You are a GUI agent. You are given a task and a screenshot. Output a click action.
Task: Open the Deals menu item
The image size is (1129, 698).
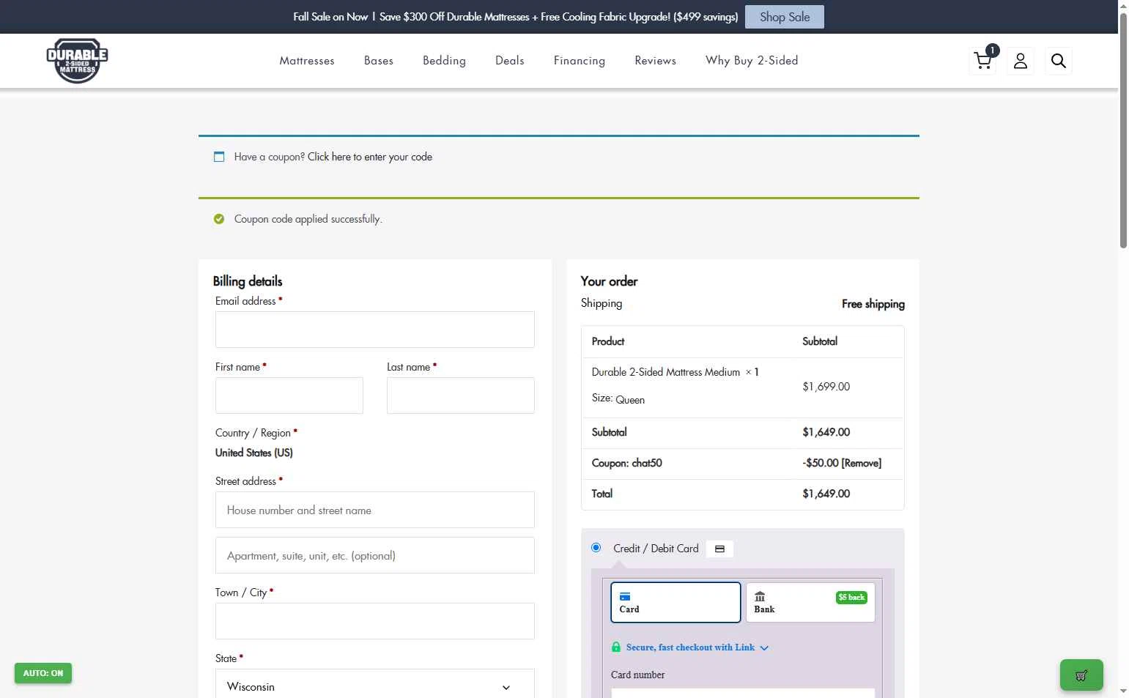(510, 61)
